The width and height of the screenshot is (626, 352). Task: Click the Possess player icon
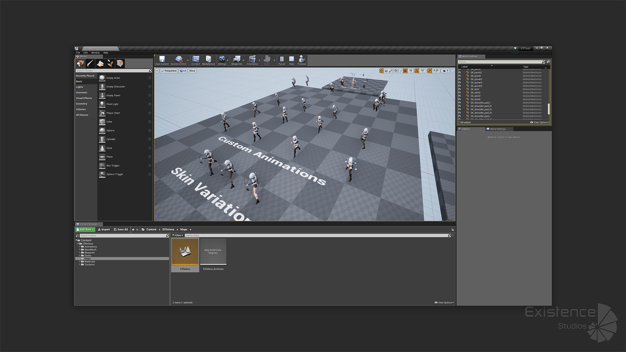click(x=302, y=60)
